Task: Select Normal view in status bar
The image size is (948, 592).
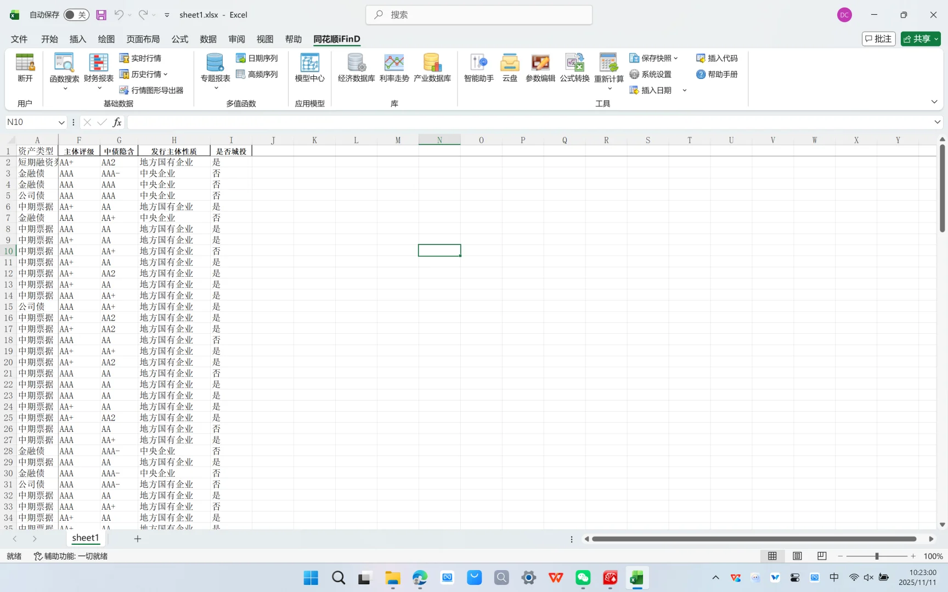Action: pyautogui.click(x=772, y=556)
